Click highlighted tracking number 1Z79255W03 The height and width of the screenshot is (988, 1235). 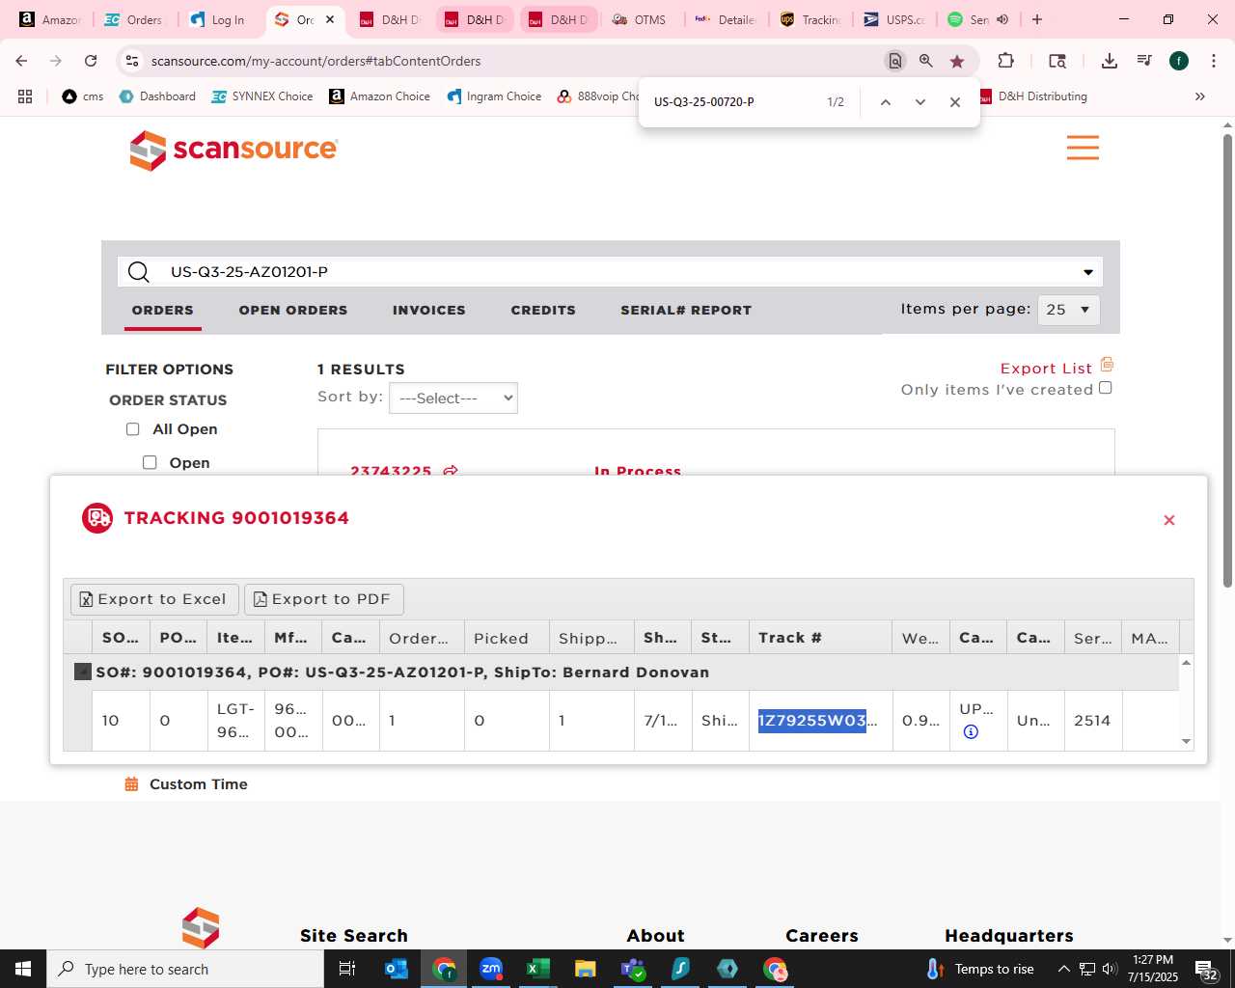[812, 721]
